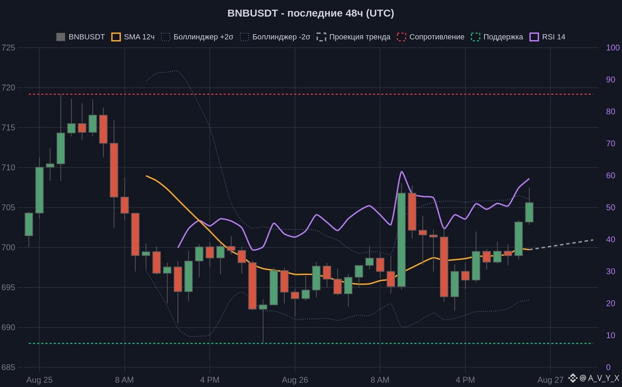The height and width of the screenshot is (387, 622).
Task: Click the RSI 30 axis label
Action: click(x=611, y=272)
